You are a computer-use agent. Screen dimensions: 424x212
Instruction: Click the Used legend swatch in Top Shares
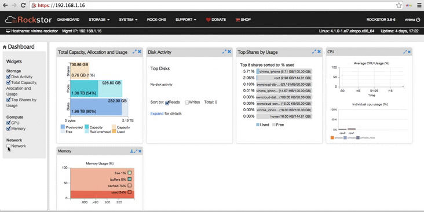click(258, 125)
